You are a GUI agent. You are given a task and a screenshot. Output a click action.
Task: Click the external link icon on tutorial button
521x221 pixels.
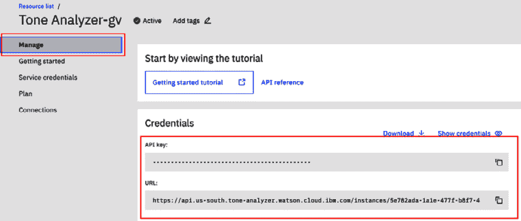tap(242, 82)
